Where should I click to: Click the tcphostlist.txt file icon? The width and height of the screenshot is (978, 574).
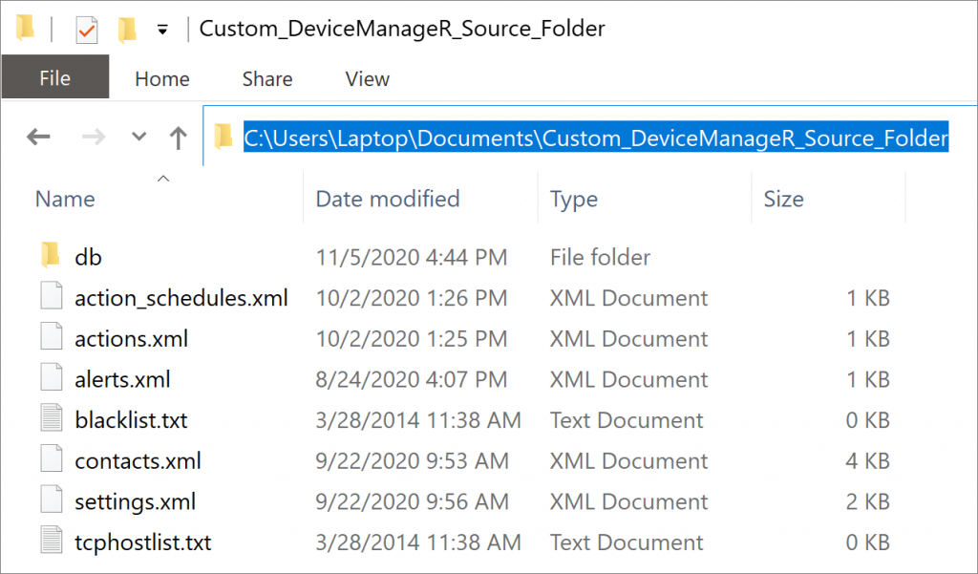52,542
